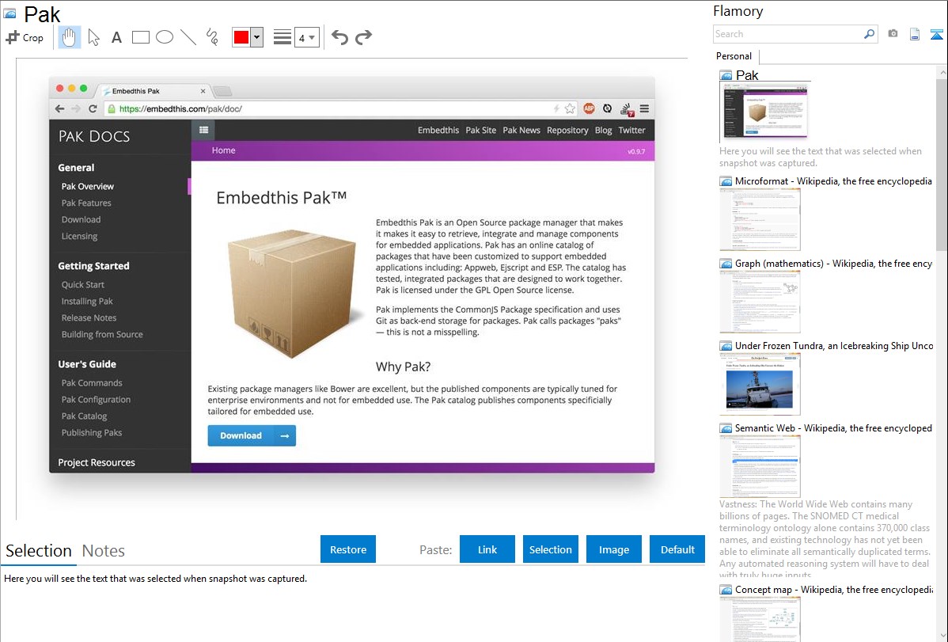The width and height of the screenshot is (948, 642).
Task: Open the Semantic Web snapshot thumbnail
Action: pos(760,466)
